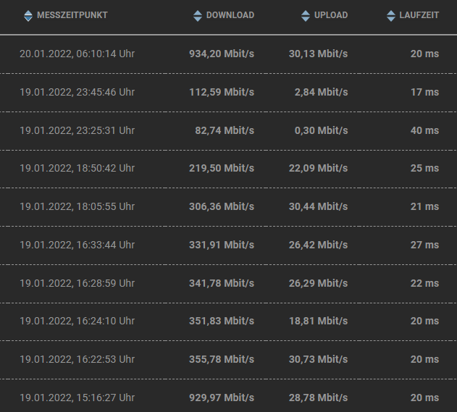Sort table by Messzeitpunkt column header
The width and height of the screenshot is (457, 412).
click(72, 15)
